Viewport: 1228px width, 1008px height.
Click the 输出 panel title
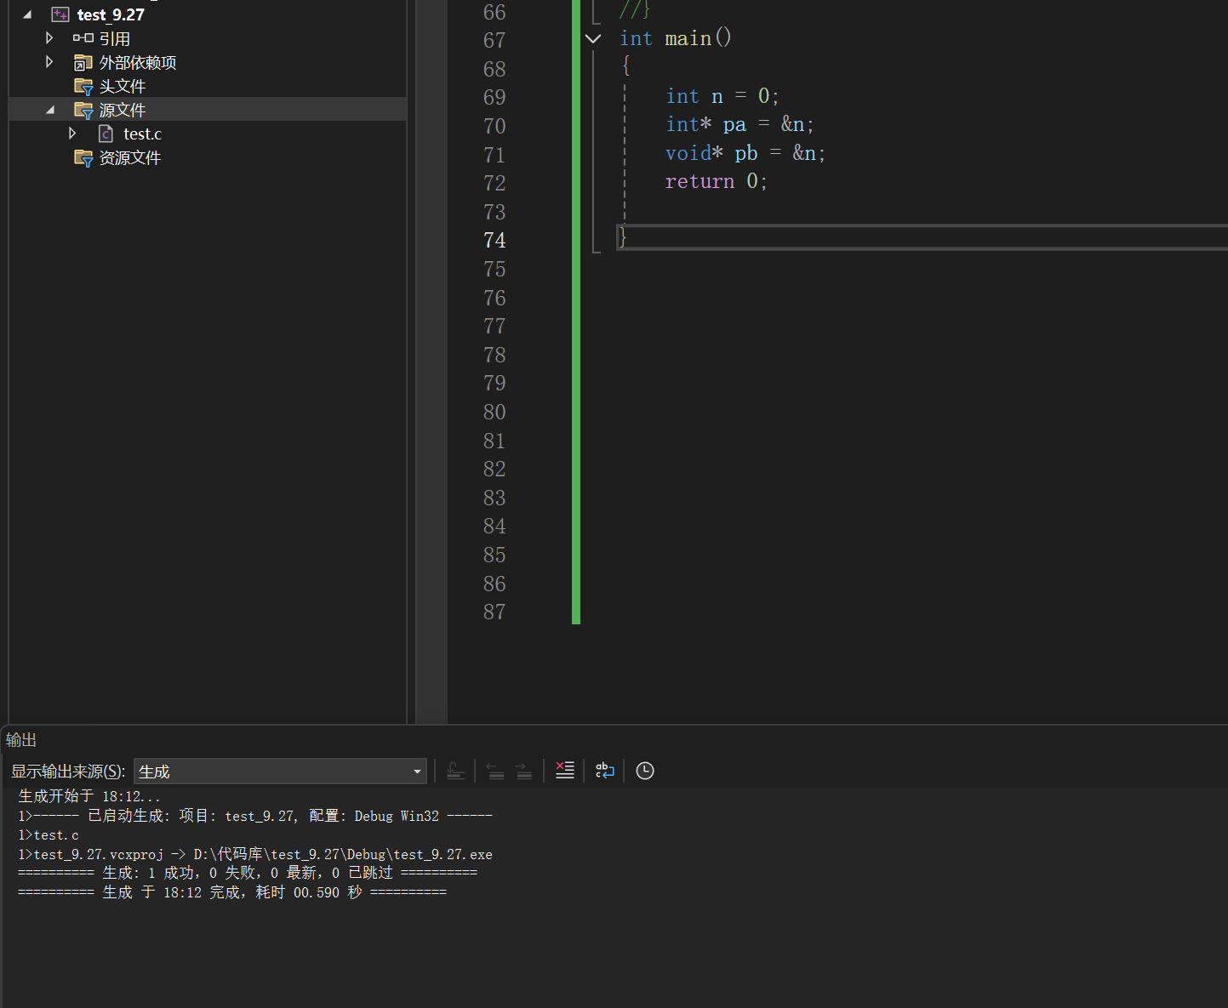click(21, 740)
